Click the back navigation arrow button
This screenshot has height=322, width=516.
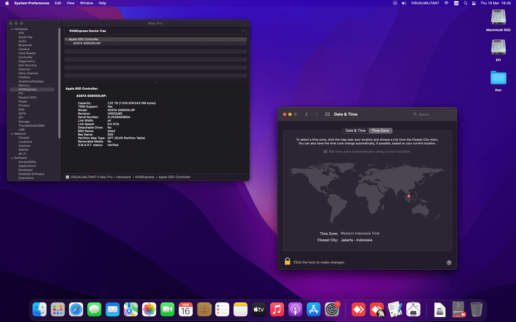coord(306,114)
